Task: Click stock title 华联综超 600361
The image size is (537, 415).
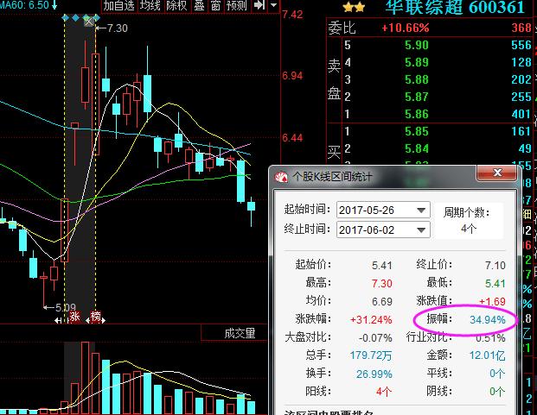Action: [x=456, y=7]
